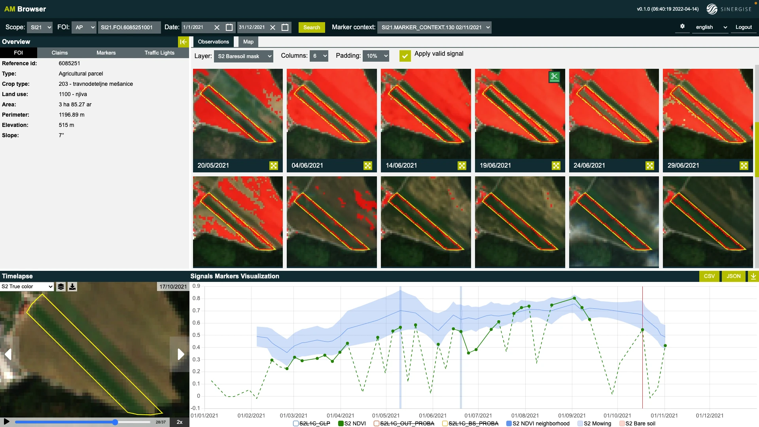759x427 pixels.
Task: Download the timelapse image
Action: point(72,287)
